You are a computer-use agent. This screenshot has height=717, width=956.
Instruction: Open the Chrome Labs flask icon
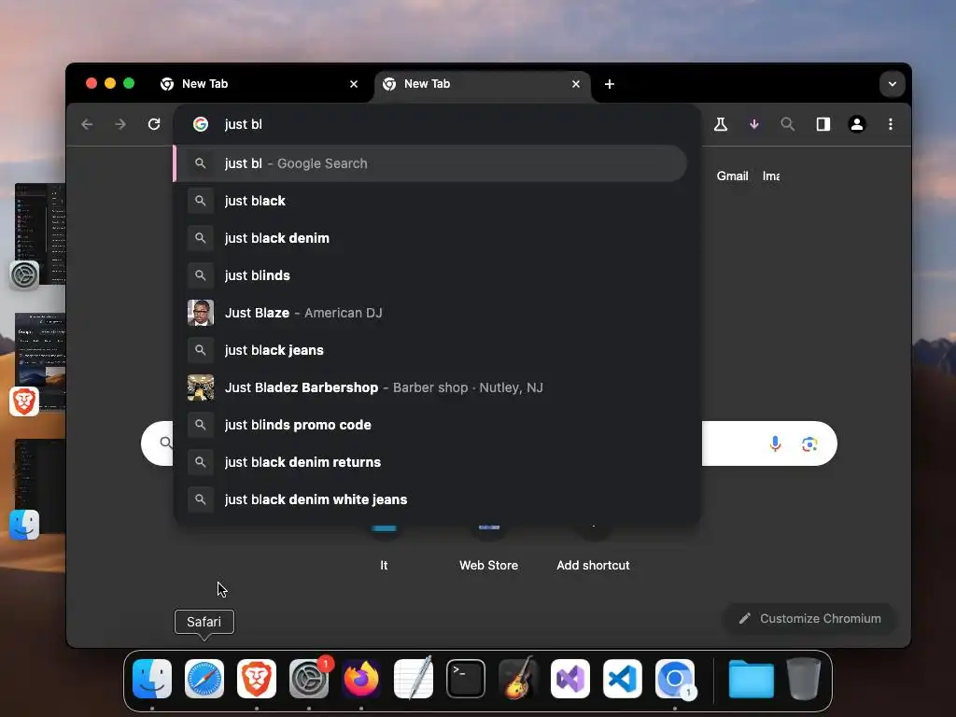pos(721,124)
